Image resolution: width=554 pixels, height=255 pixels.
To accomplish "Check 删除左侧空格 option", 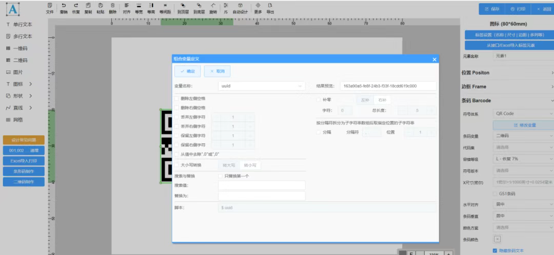I will pyautogui.click(x=176, y=99).
